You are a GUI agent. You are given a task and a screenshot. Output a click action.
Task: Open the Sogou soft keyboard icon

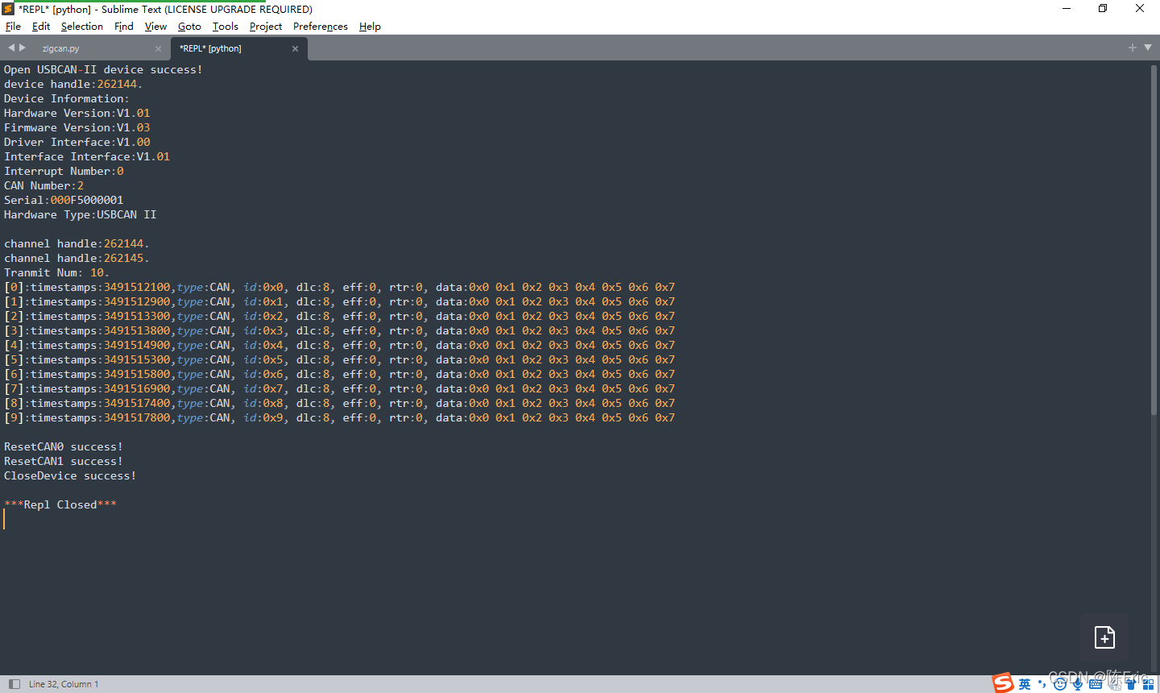click(x=1096, y=684)
